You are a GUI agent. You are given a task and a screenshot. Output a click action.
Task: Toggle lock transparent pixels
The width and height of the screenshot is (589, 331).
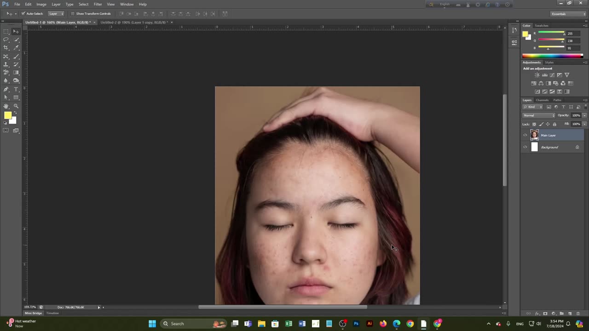(534, 124)
